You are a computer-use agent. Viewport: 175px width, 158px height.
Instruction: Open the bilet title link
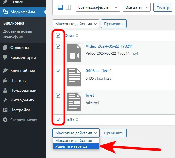tap(90, 95)
